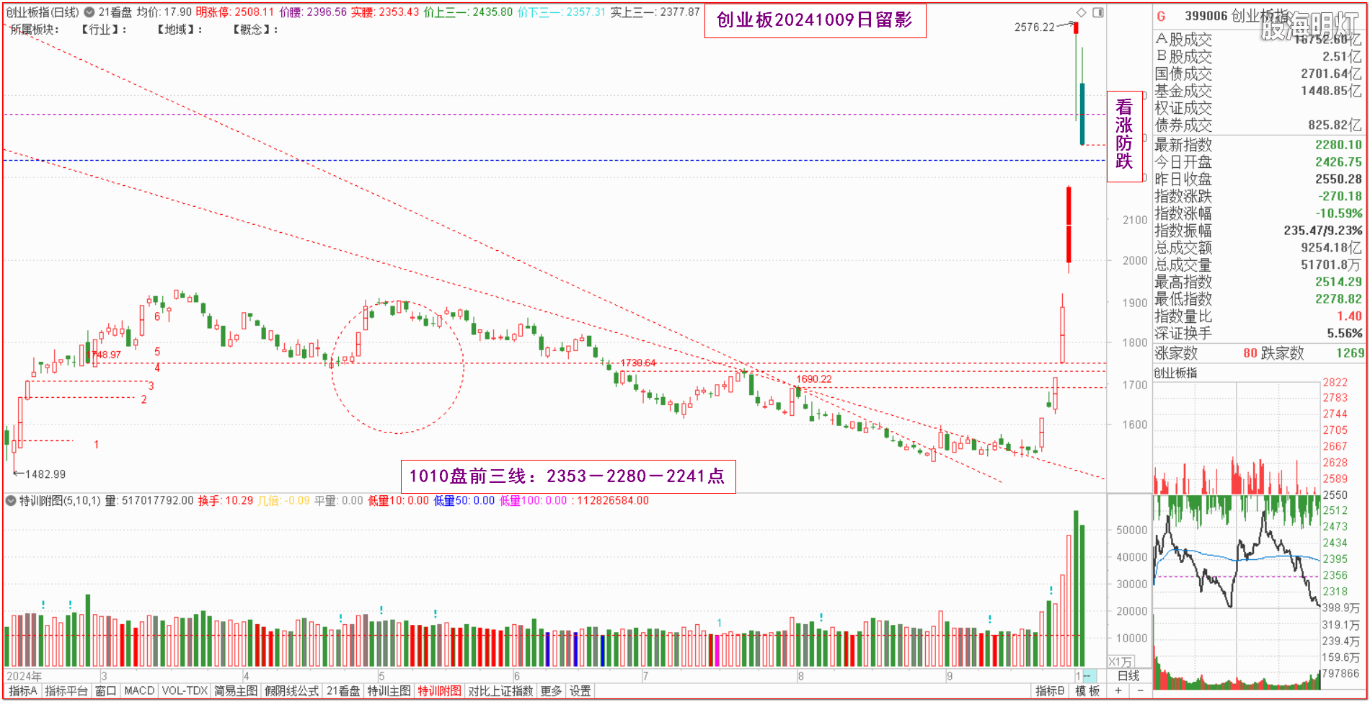Viewport: 1370px width, 702px height.
Task: Toggle the side panel icon above chart
Action: coord(1097,12)
